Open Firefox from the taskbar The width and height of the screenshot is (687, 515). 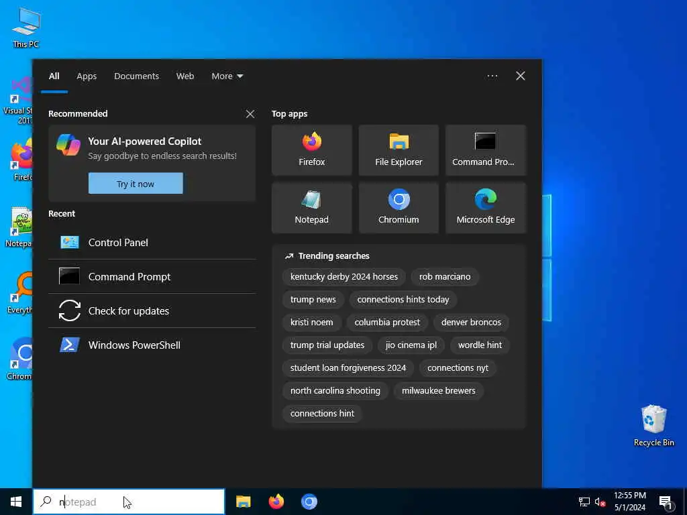tap(276, 502)
